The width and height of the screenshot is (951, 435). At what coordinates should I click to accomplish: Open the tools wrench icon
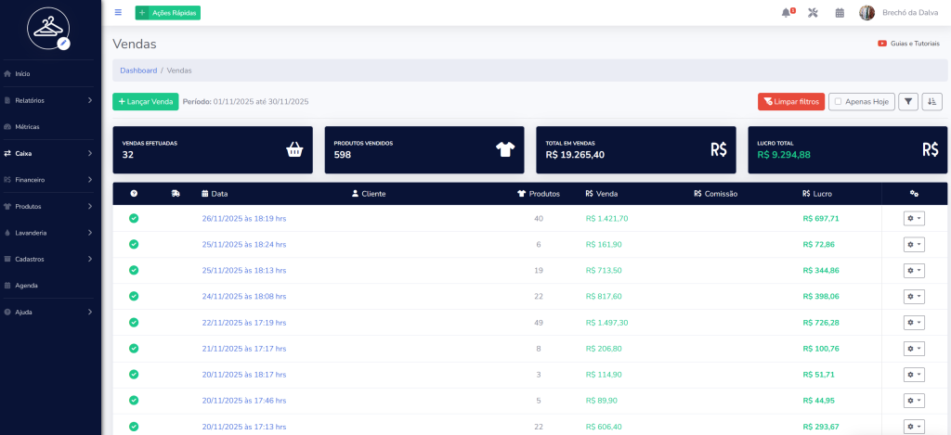813,13
